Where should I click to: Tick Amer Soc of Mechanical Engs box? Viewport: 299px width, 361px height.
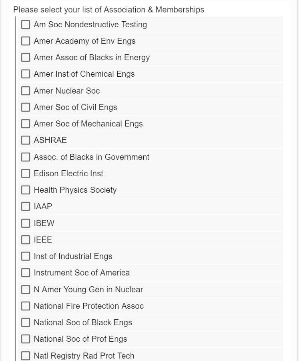pos(26,124)
